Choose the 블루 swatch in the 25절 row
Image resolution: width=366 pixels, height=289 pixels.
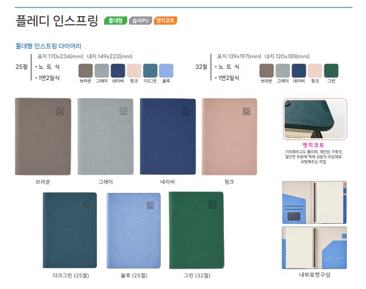(x=166, y=71)
